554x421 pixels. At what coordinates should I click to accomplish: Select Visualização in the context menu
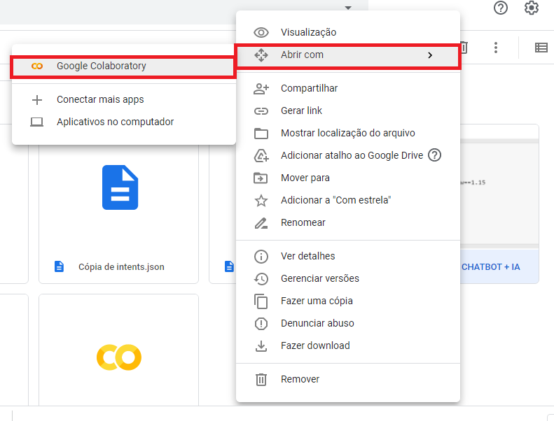pos(347,32)
